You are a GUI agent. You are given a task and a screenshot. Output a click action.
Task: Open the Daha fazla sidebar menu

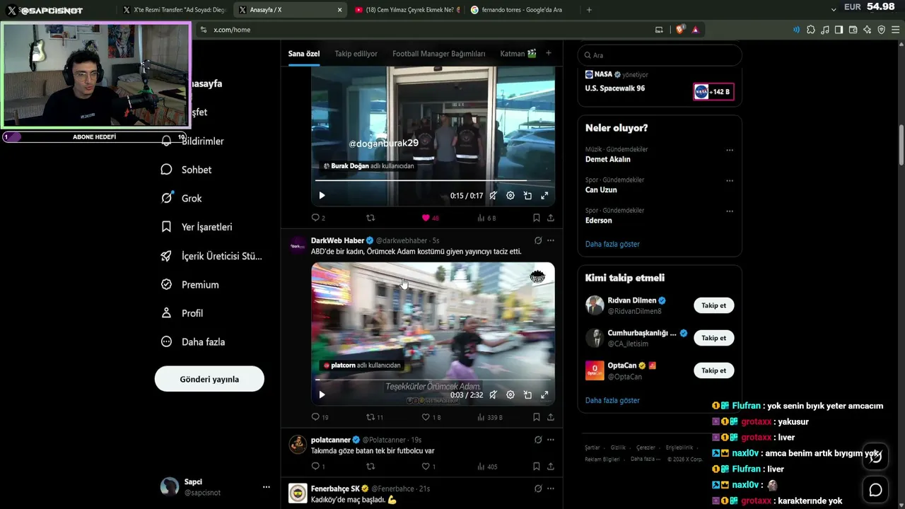click(193, 341)
